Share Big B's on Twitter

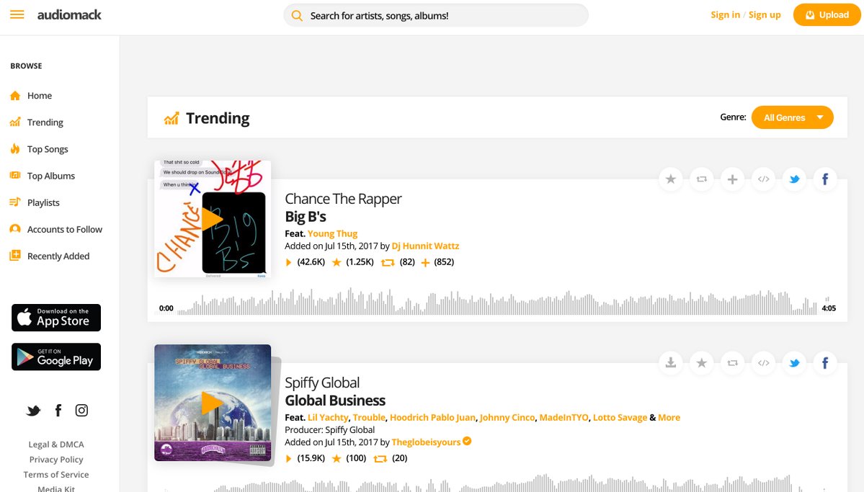794,179
